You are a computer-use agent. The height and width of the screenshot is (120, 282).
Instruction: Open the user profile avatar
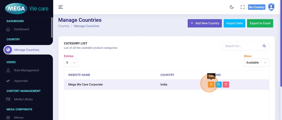271,7
